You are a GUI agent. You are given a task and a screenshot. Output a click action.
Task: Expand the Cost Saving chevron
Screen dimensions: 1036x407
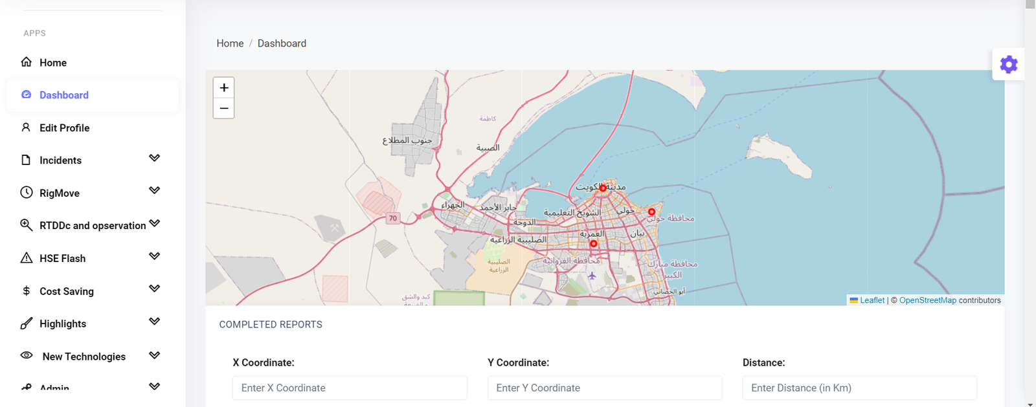click(x=154, y=288)
